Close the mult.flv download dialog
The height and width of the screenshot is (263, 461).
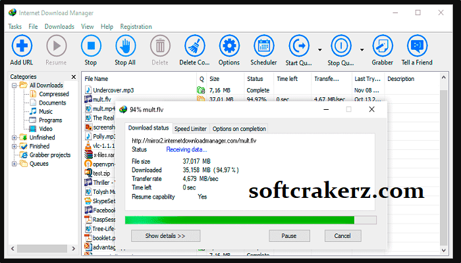click(x=371, y=110)
